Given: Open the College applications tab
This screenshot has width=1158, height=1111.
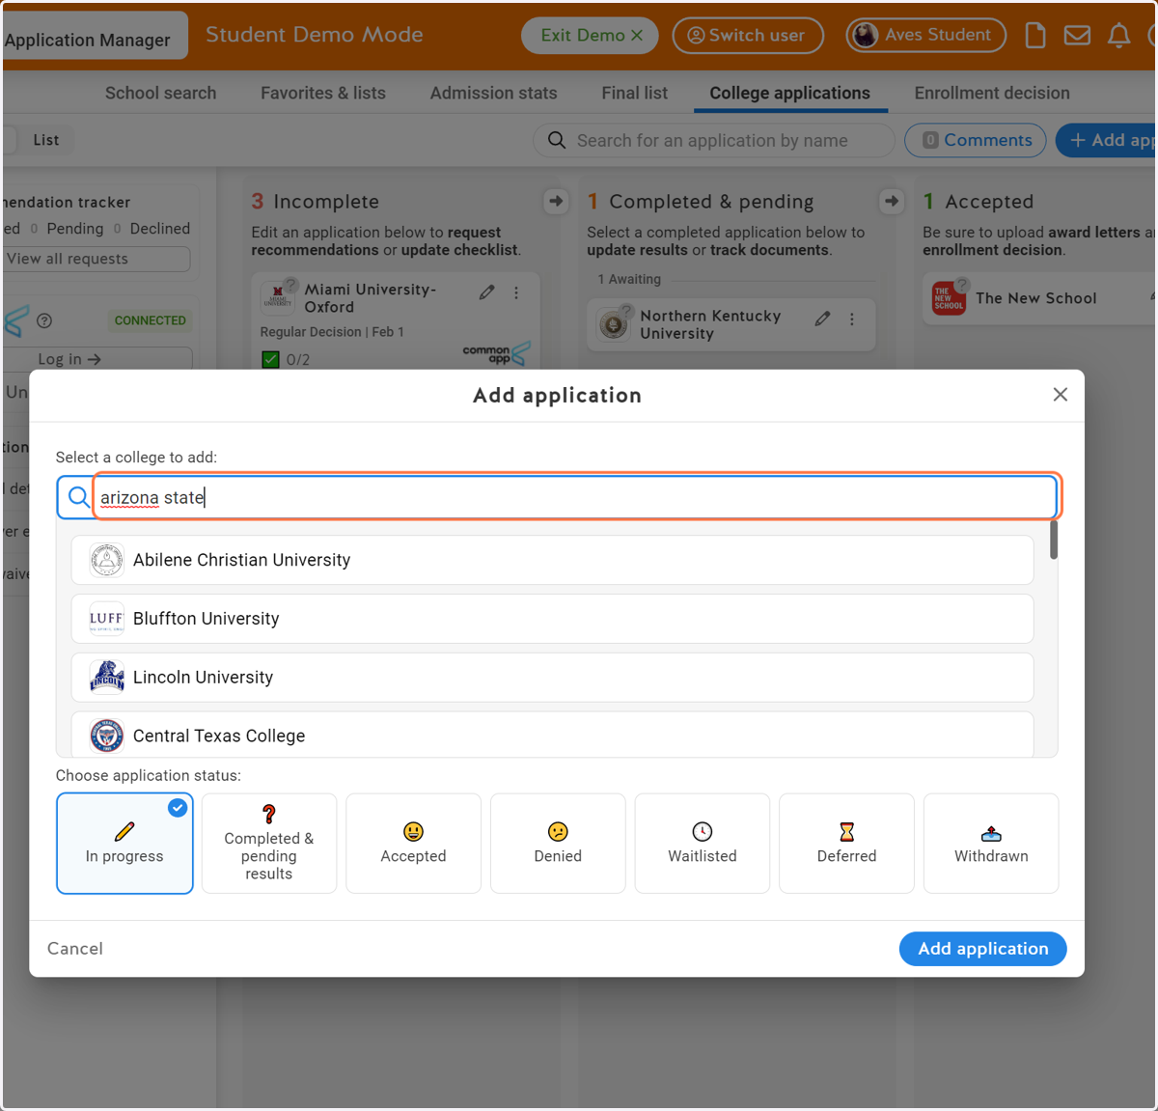Looking at the screenshot, I should (x=789, y=93).
